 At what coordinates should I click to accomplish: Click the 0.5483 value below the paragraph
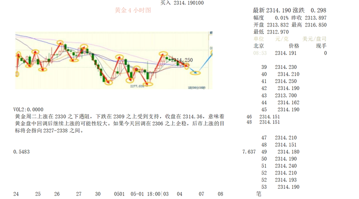tap(22, 152)
